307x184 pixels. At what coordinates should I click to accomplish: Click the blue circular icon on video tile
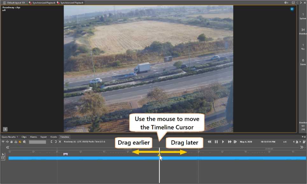292,9
